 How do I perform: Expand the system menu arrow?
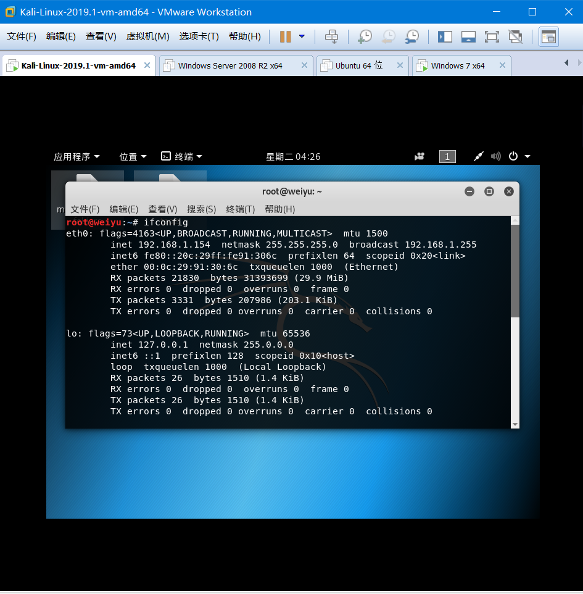pyautogui.click(x=527, y=156)
